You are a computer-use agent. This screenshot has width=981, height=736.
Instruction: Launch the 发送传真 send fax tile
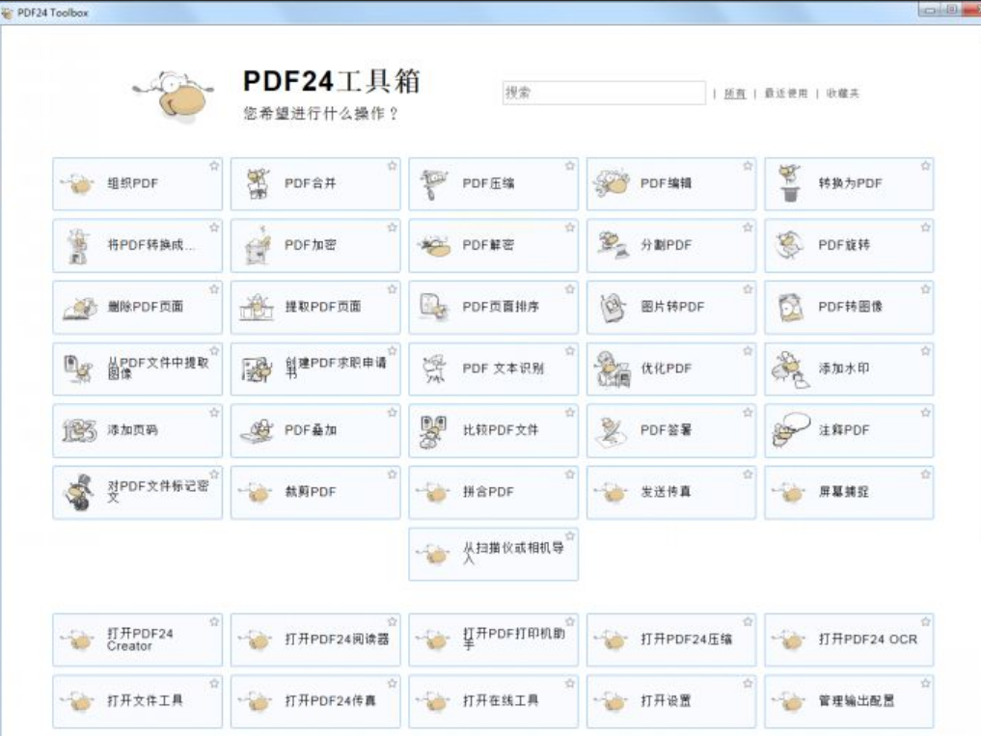[x=671, y=493]
